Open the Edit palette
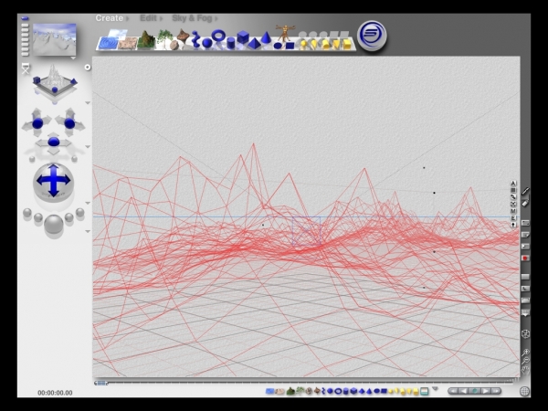548x411 pixels. tap(149, 18)
